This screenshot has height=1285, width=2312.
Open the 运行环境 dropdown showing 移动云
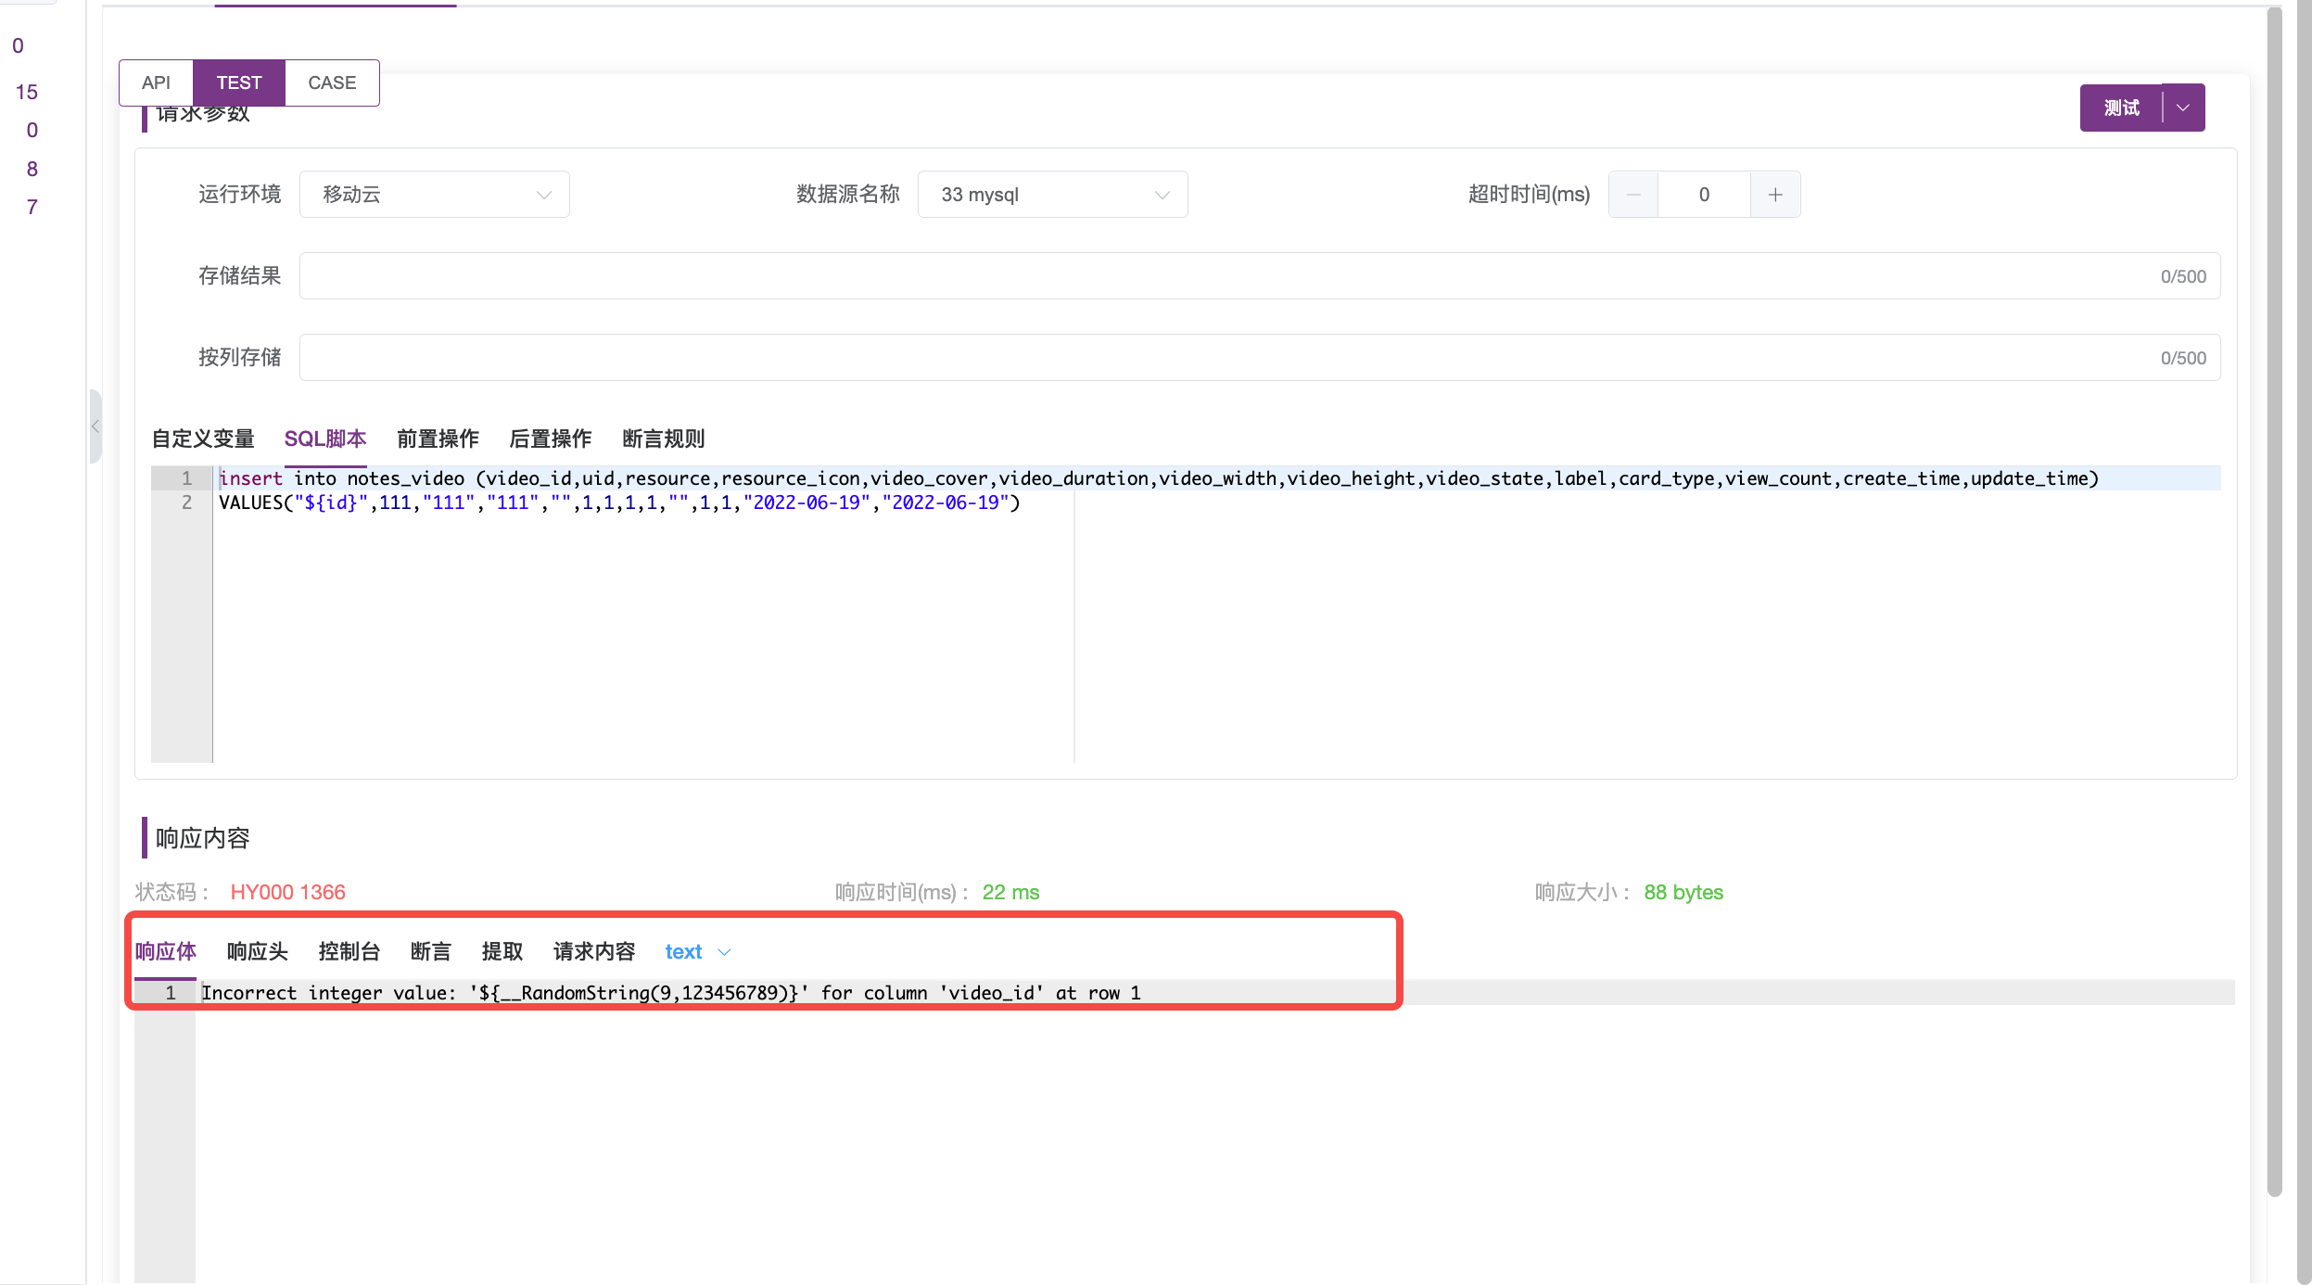point(435,195)
